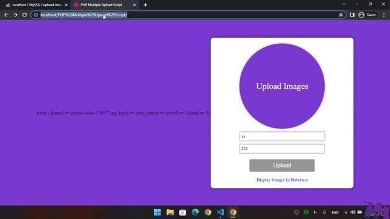The width and height of the screenshot is (390, 219).
Task: Open battery status in tray
Action: click(x=360, y=212)
